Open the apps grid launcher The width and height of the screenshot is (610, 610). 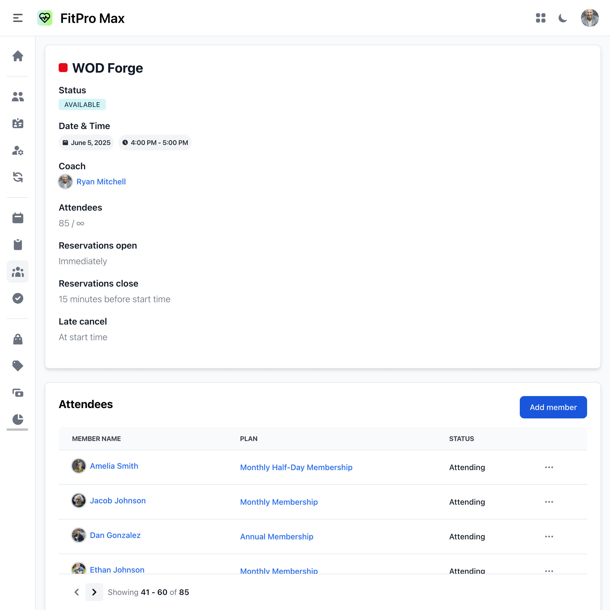pos(541,18)
